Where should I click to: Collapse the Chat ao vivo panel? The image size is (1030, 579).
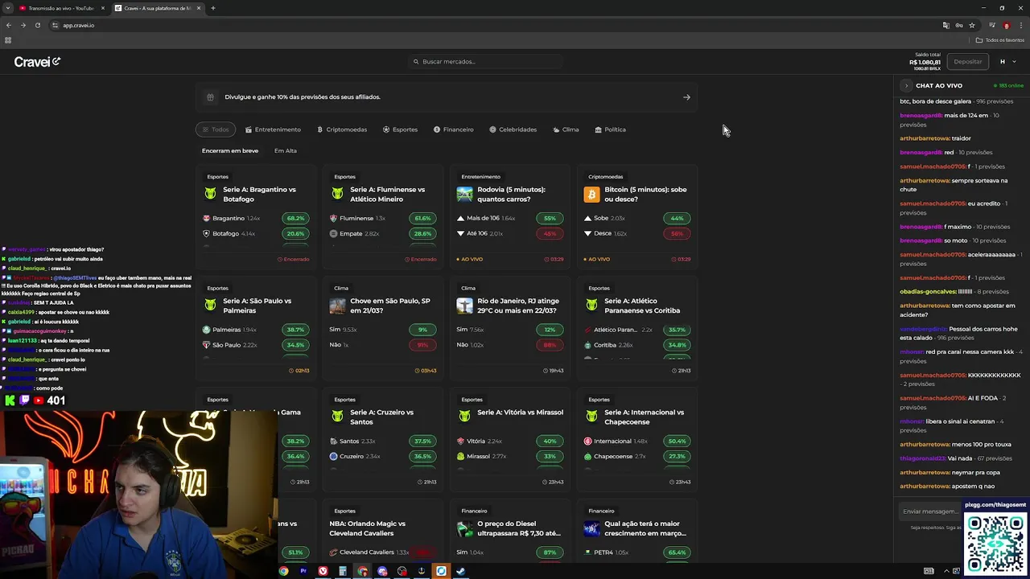pyautogui.click(x=906, y=85)
